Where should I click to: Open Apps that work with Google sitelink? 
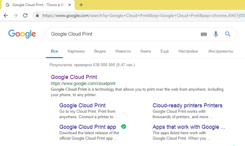(189, 127)
